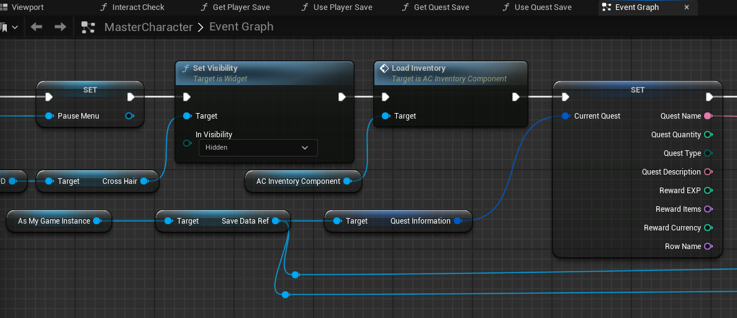Open the Use Player Save tab
This screenshot has height=318, width=737.
click(x=337, y=7)
